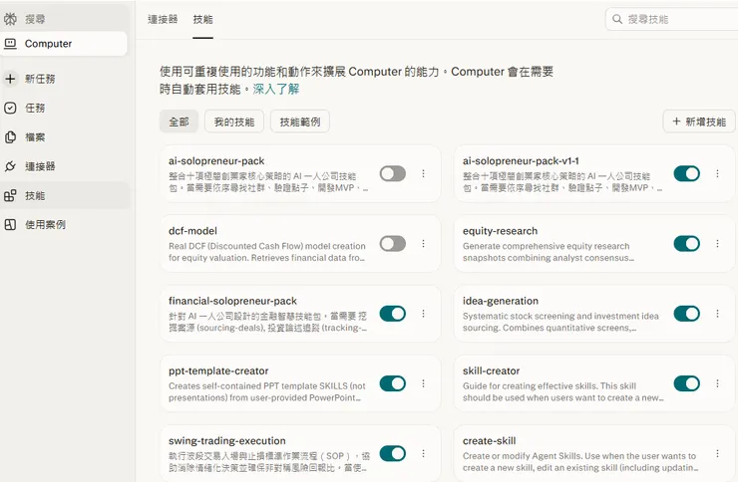The height and width of the screenshot is (482, 738).
Task: Open the financial-solopreneur-pack skill title
Action: (232, 301)
